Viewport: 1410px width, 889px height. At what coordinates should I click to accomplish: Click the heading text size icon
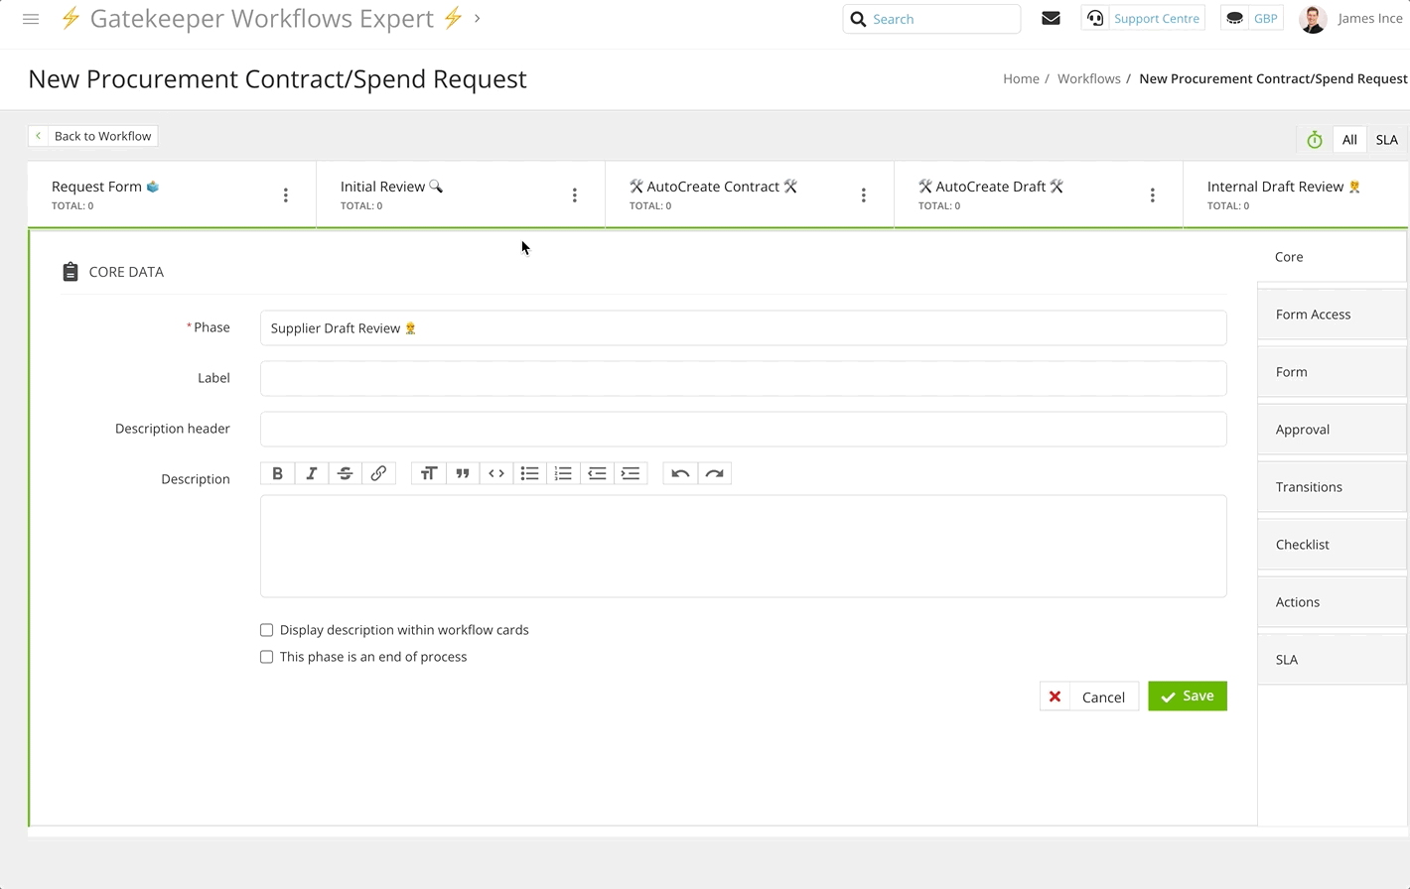(428, 473)
